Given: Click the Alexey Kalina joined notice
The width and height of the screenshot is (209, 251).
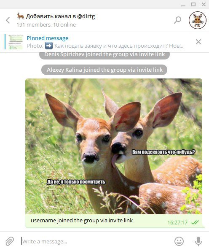Looking at the screenshot, I should [x=104, y=70].
